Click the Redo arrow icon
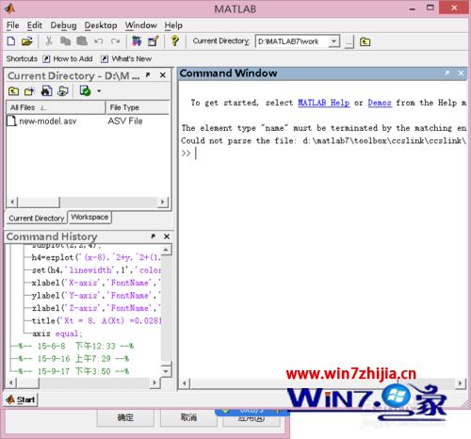This screenshot has height=439, width=471. [x=115, y=41]
